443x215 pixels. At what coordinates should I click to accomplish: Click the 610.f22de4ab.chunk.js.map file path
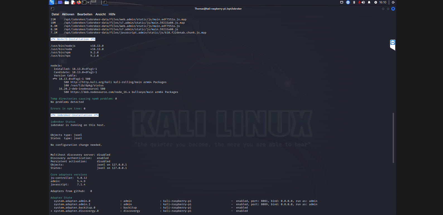pyautogui.click(x=135, y=33)
